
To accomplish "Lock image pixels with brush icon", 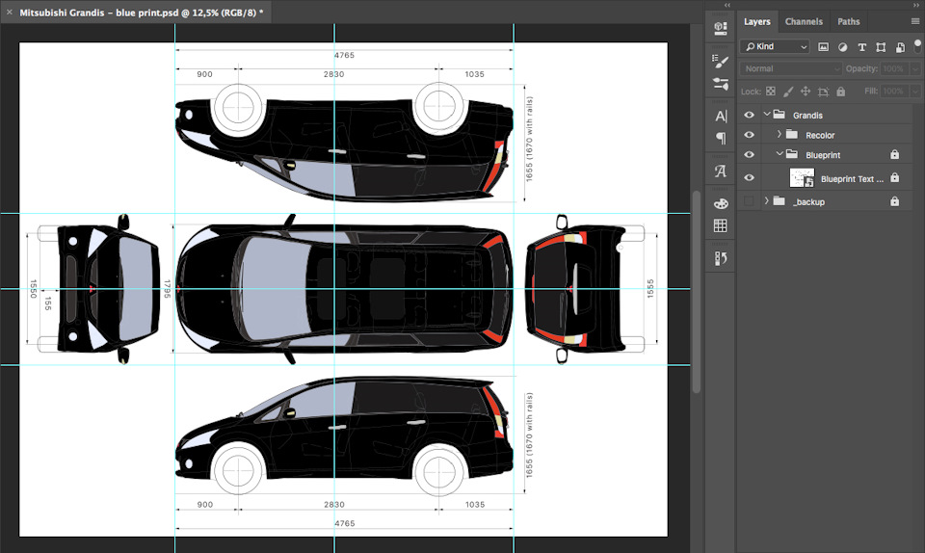I will [x=788, y=92].
